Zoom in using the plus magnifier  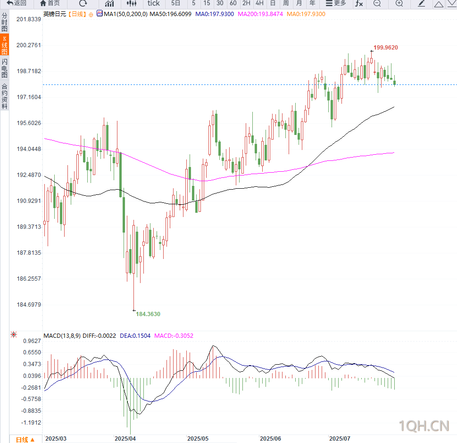399,3
